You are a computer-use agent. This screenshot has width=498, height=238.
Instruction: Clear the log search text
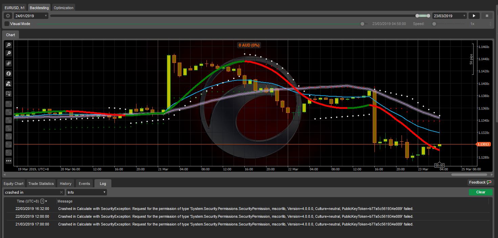(x=61, y=192)
